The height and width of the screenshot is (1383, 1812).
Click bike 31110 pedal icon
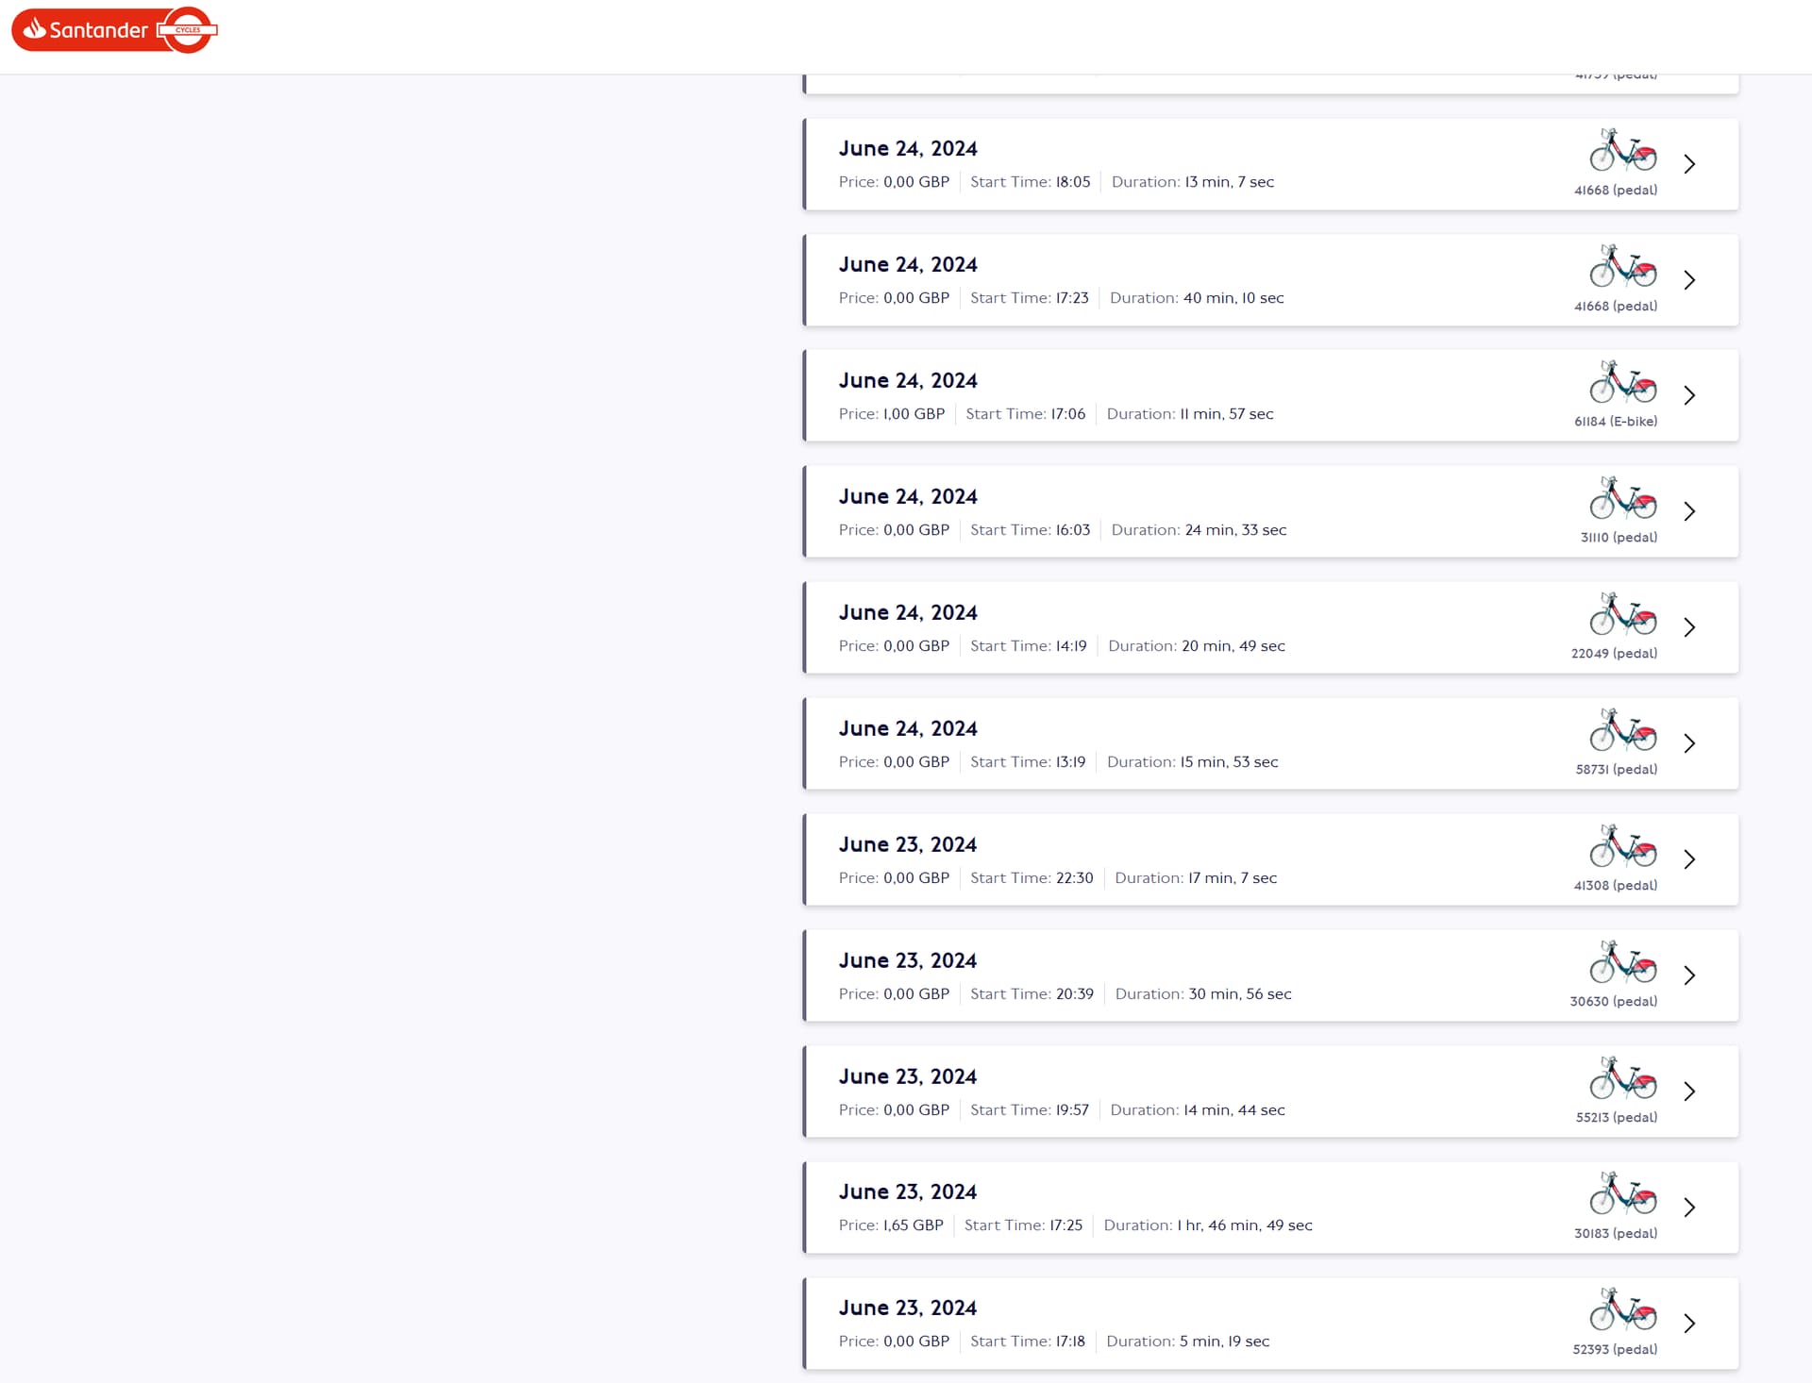(1622, 498)
